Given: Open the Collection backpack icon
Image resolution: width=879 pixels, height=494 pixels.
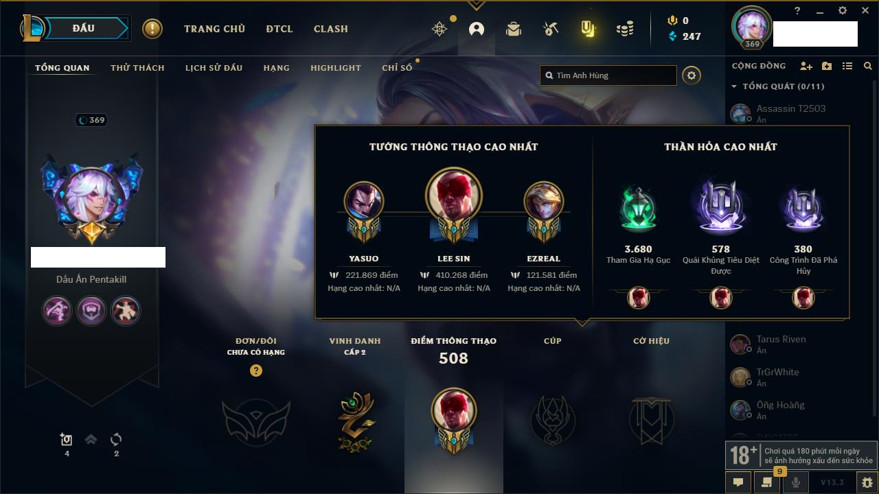Looking at the screenshot, I should tap(514, 29).
